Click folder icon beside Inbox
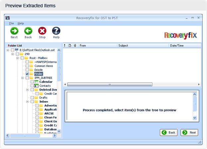 coord(36,101)
